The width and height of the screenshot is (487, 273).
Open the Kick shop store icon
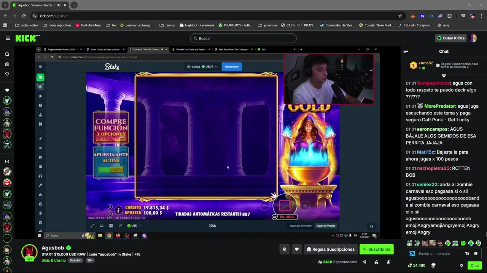pos(433,265)
